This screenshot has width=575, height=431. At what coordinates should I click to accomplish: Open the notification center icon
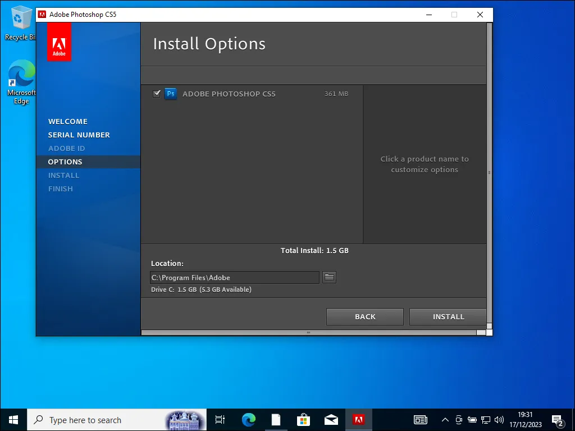click(558, 420)
